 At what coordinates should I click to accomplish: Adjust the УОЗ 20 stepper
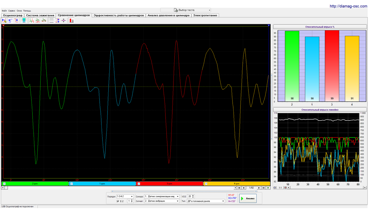point(193,196)
